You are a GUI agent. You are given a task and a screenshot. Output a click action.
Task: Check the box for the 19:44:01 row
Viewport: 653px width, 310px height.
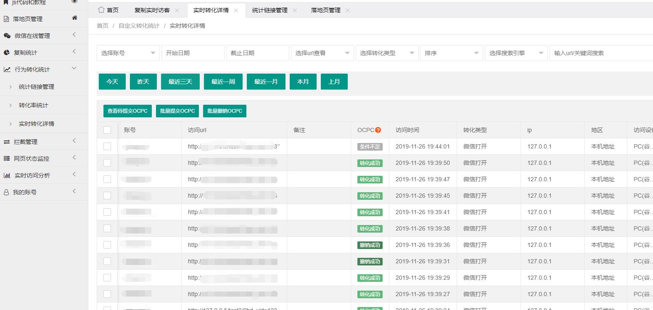click(107, 146)
